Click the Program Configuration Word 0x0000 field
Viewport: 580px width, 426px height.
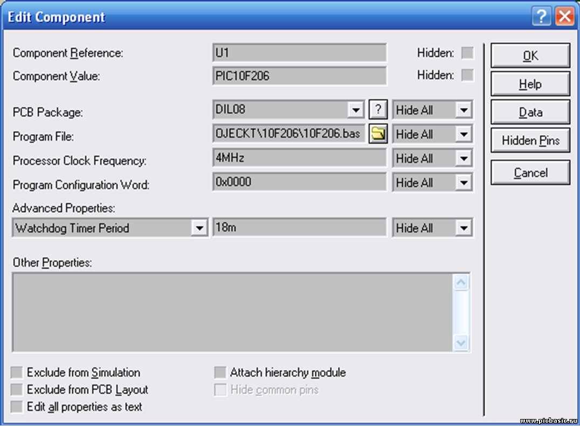coord(300,182)
